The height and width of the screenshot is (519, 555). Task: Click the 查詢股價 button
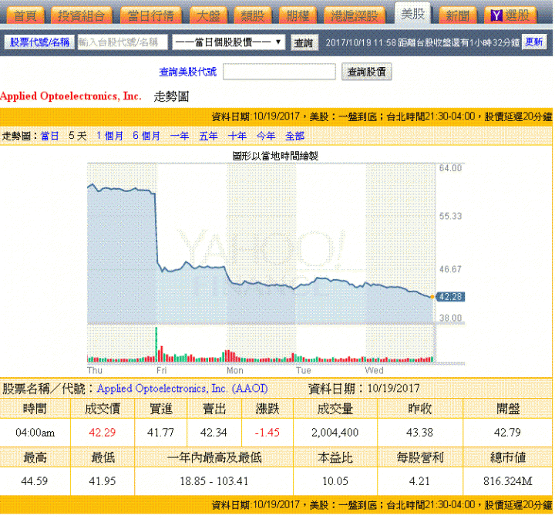[366, 72]
